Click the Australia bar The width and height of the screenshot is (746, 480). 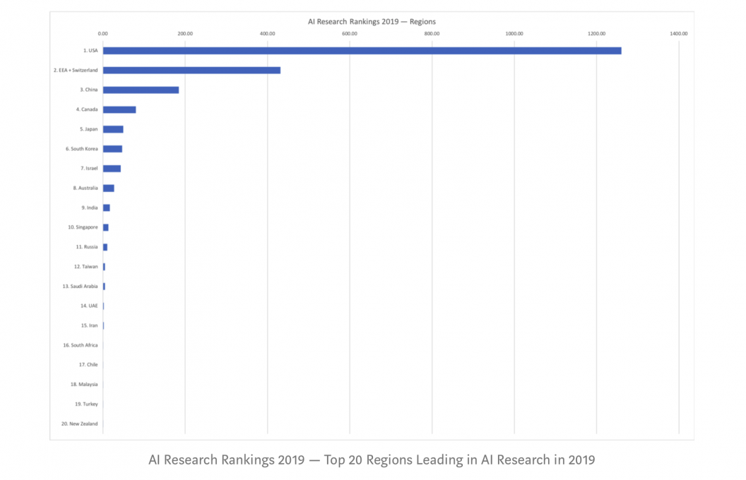click(108, 188)
